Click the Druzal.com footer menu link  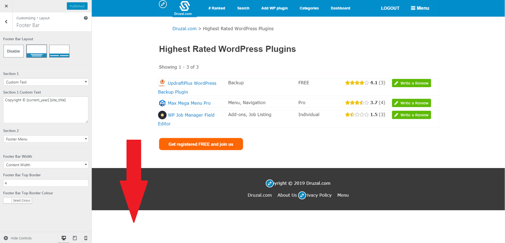coord(260,195)
